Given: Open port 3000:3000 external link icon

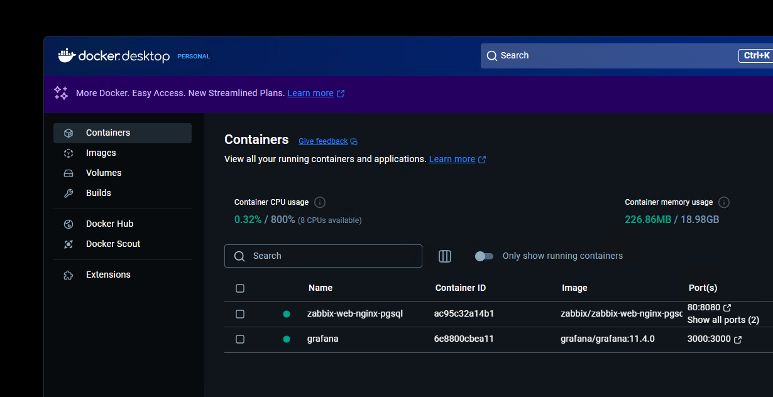Looking at the screenshot, I should [x=738, y=340].
